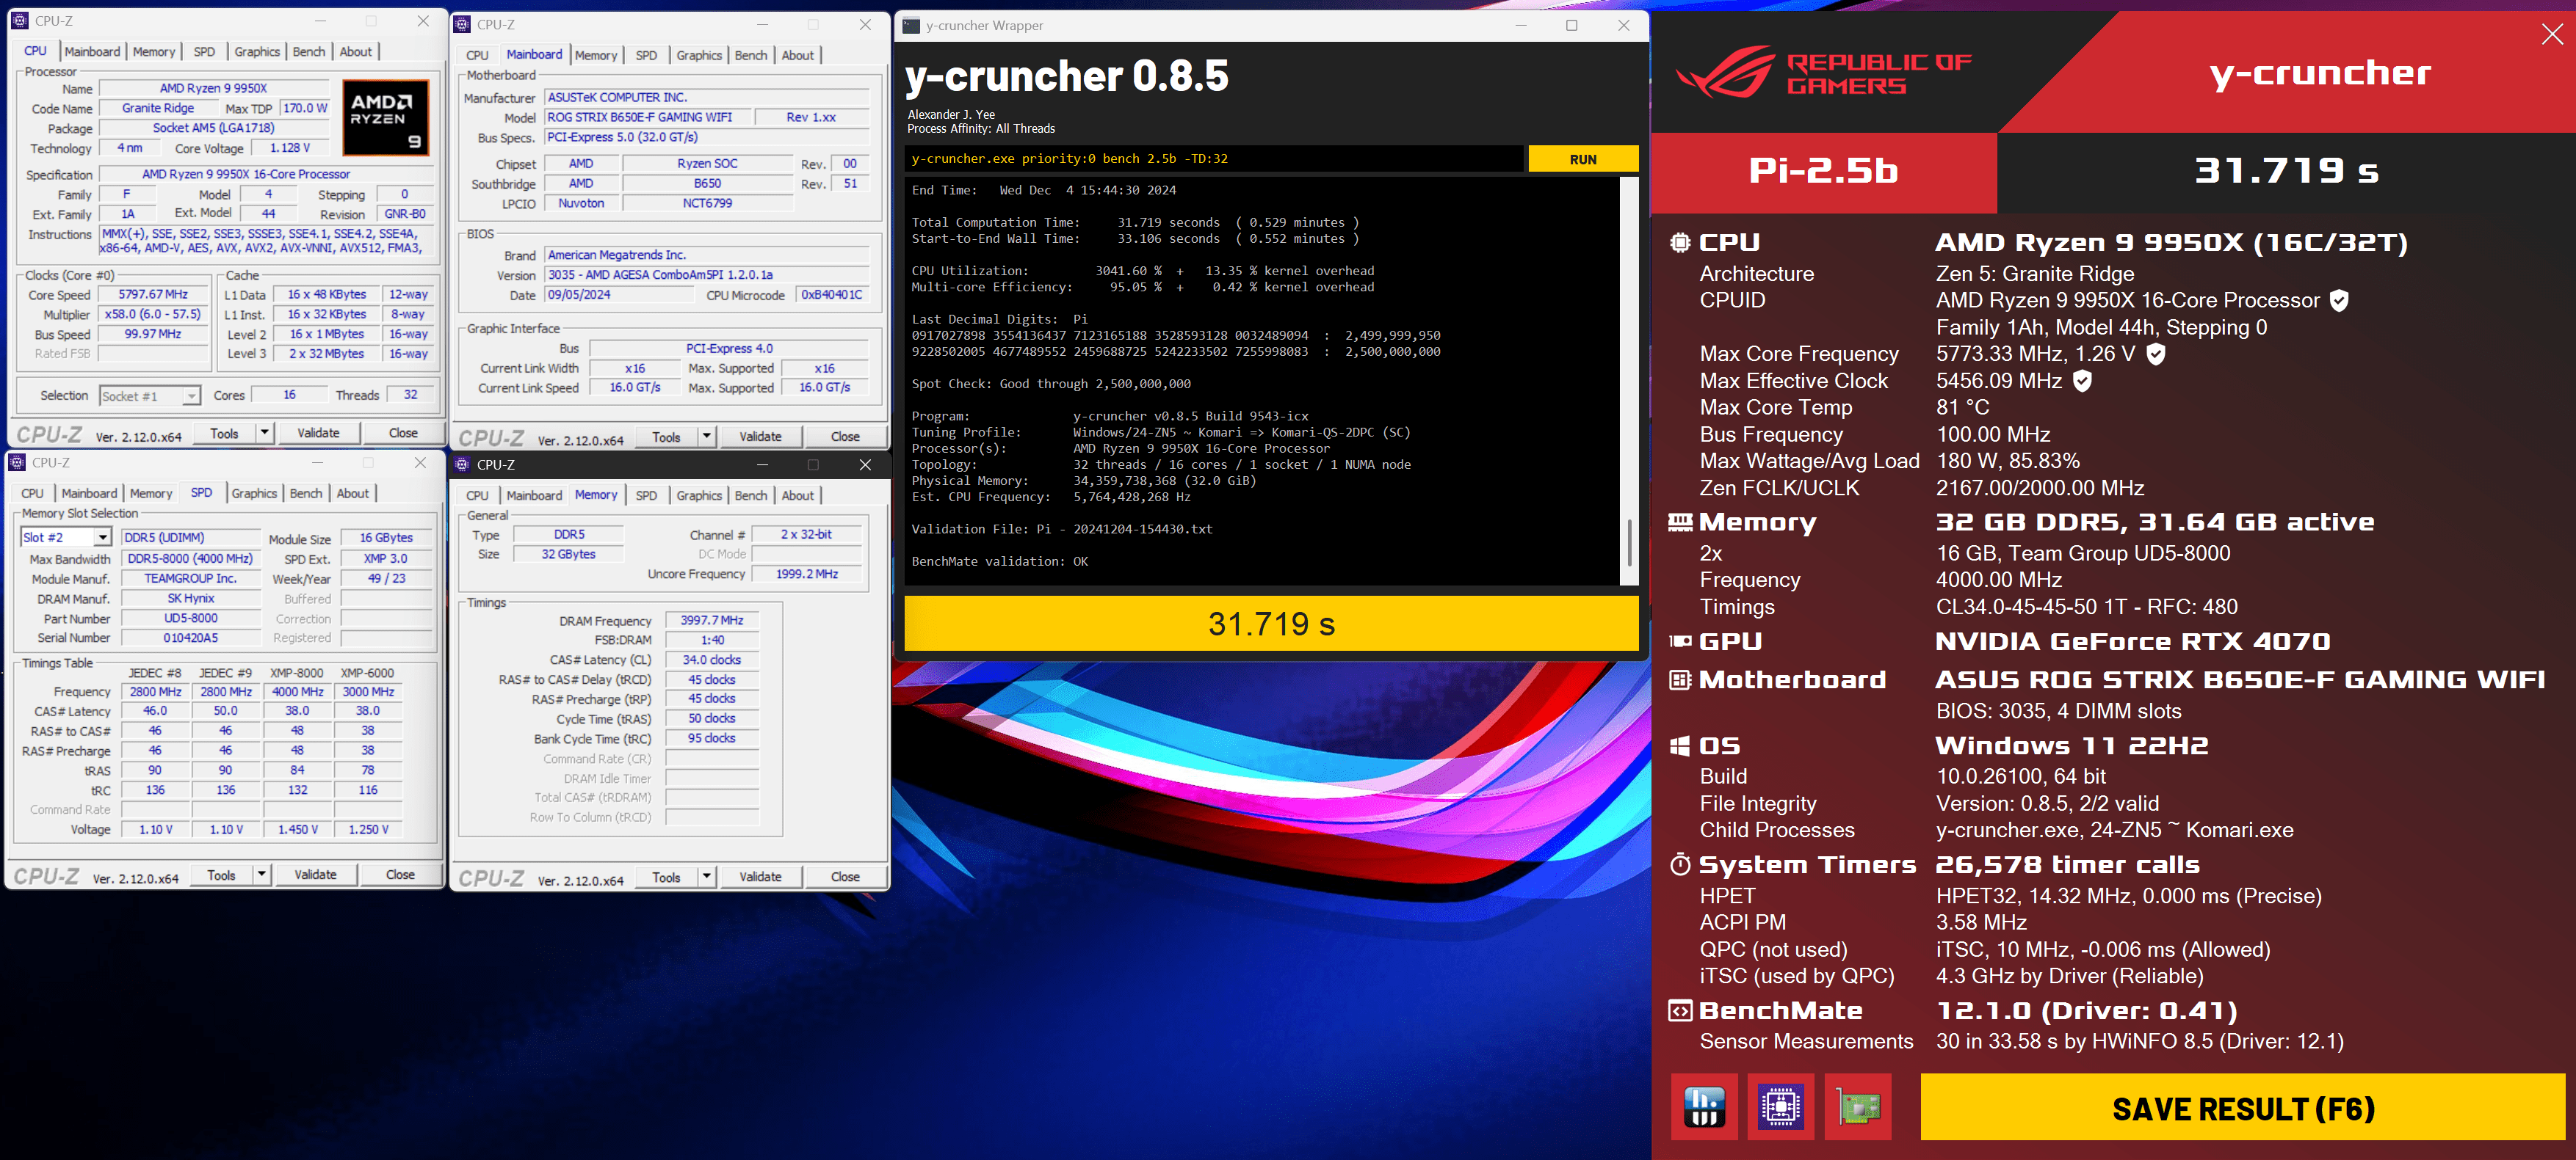The width and height of the screenshot is (2576, 1160).
Task: Click the y-cruncher command line field
Action: click(x=1214, y=159)
